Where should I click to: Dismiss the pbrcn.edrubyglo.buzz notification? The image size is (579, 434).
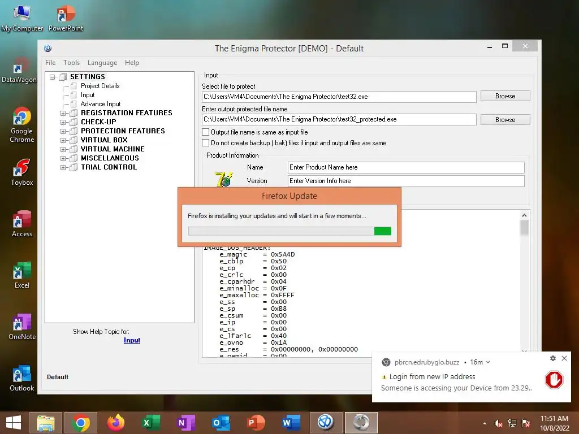point(564,358)
